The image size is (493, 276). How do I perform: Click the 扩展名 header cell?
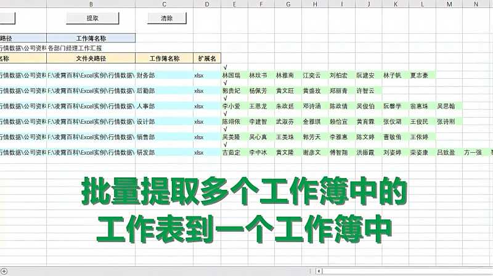coord(207,59)
